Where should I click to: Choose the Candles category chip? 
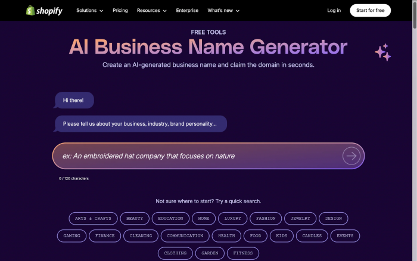click(312, 236)
